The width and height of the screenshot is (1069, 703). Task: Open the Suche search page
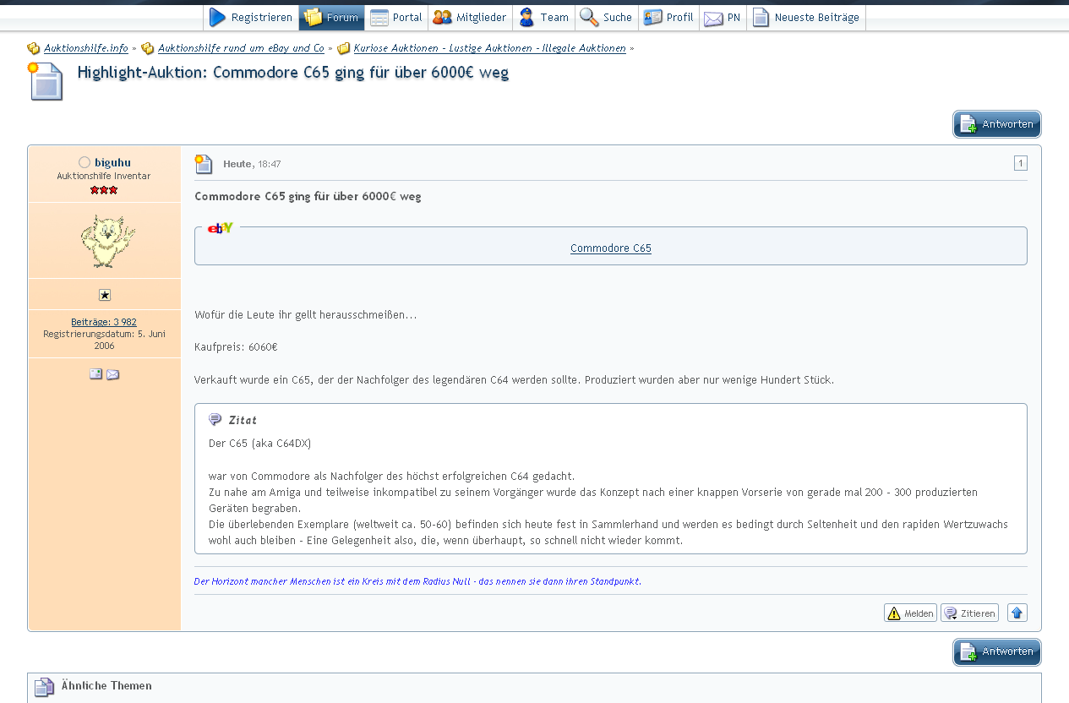[x=606, y=18]
